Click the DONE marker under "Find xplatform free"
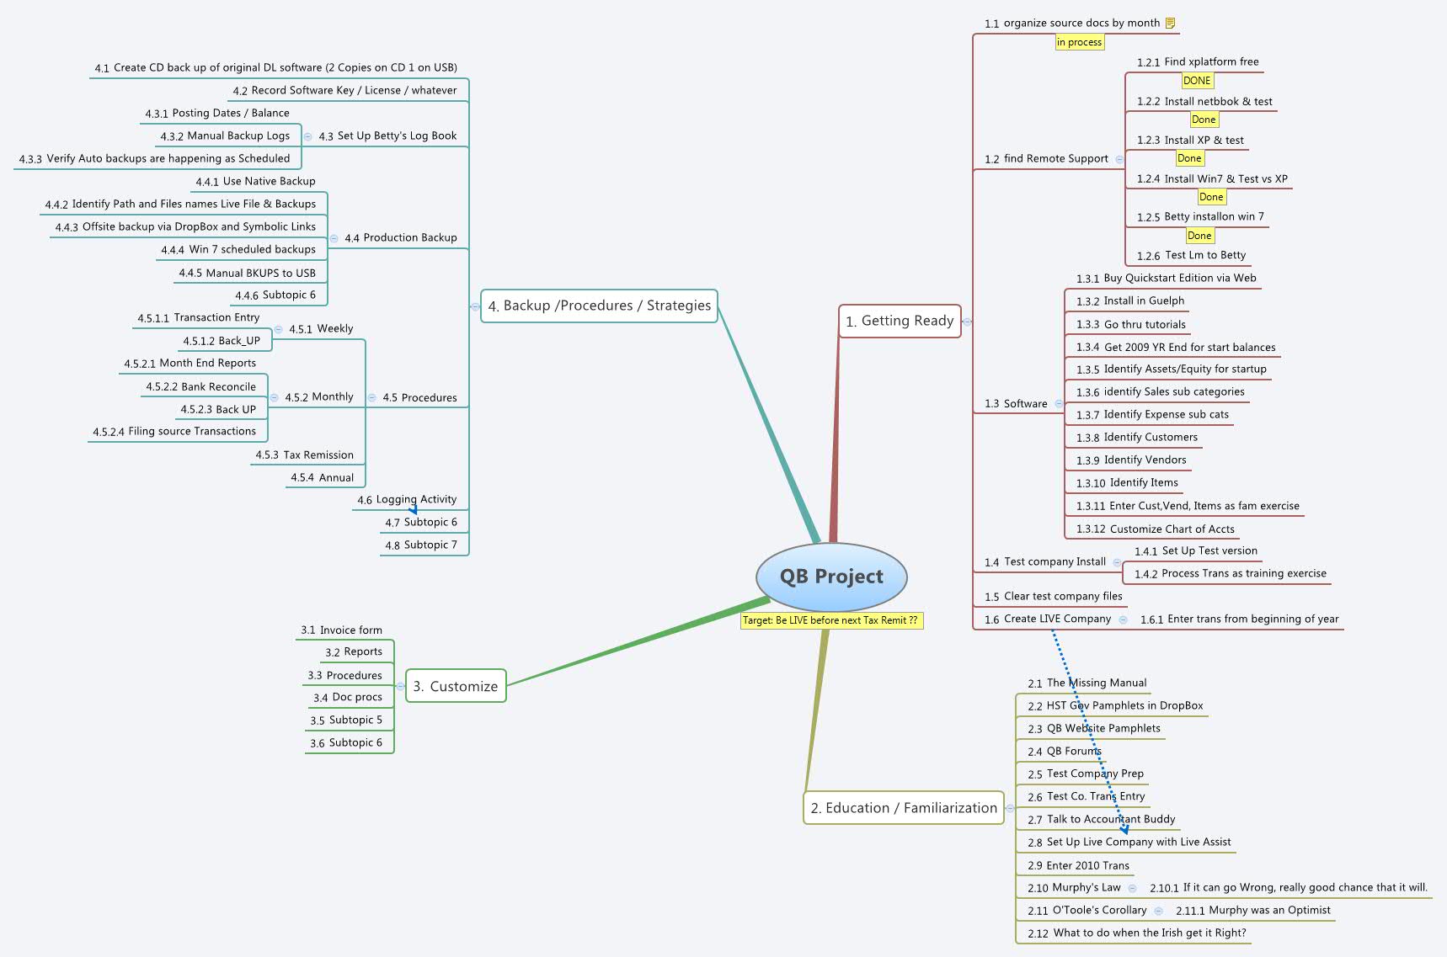Image resolution: width=1447 pixels, height=957 pixels. pyautogui.click(x=1197, y=80)
